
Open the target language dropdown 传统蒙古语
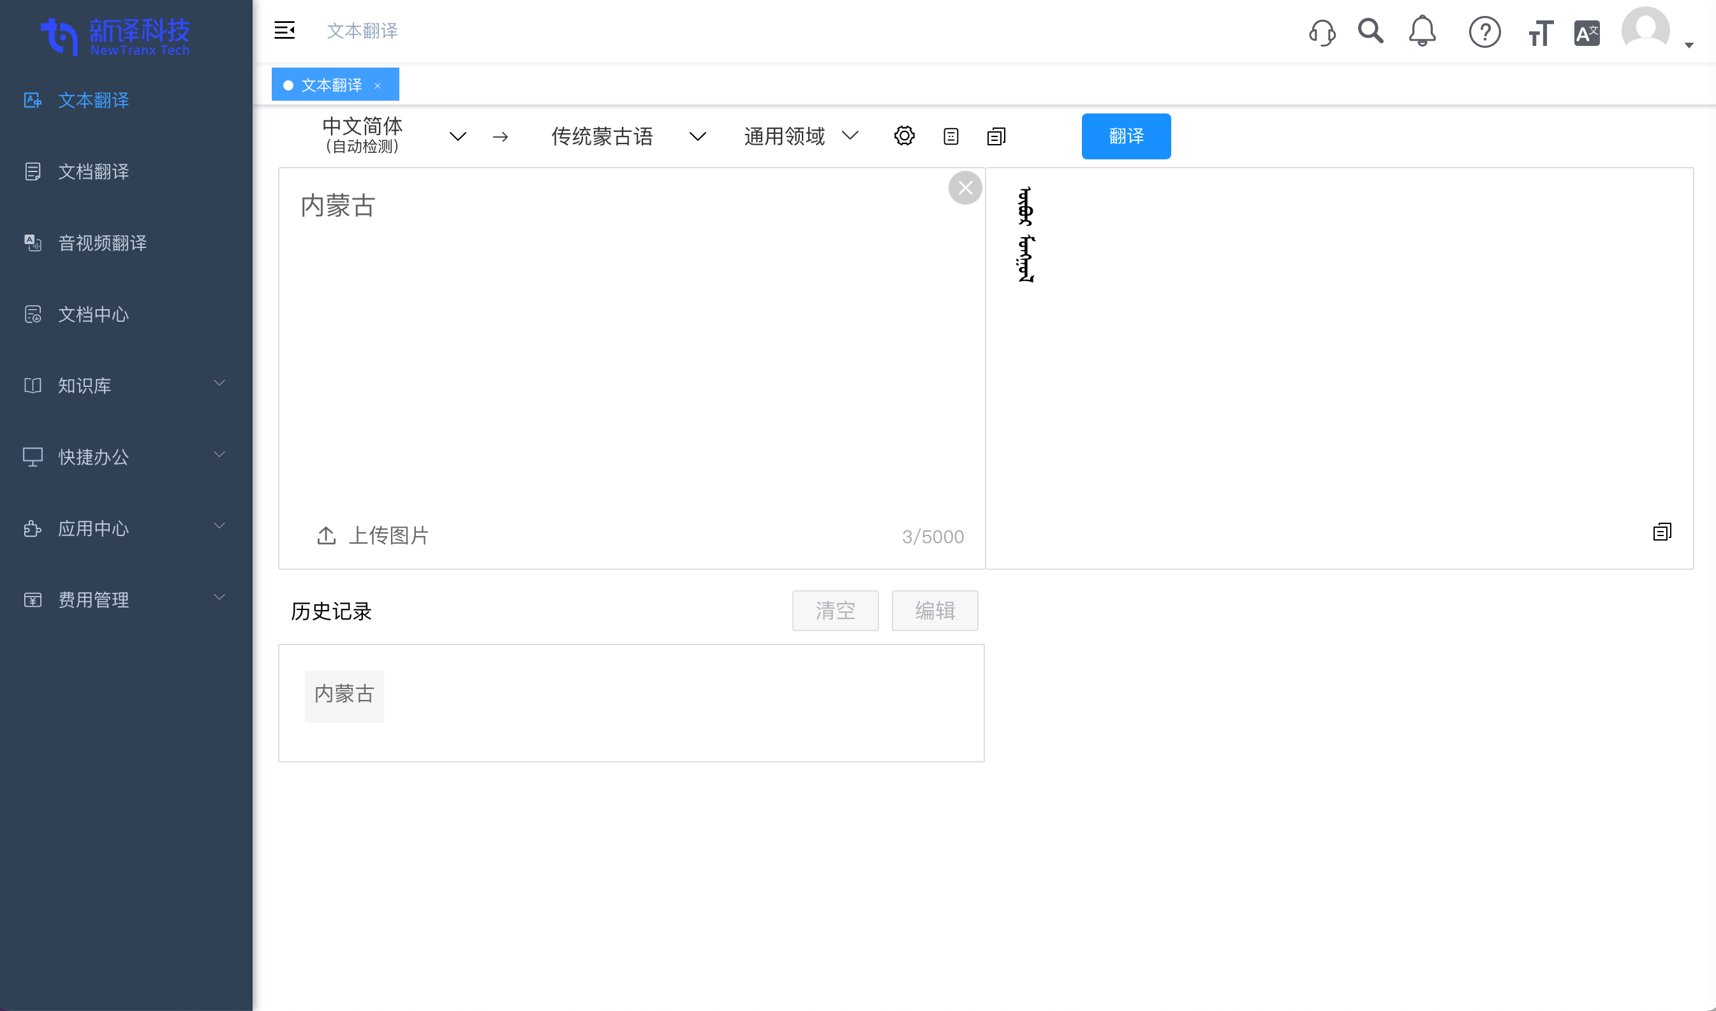coord(603,136)
